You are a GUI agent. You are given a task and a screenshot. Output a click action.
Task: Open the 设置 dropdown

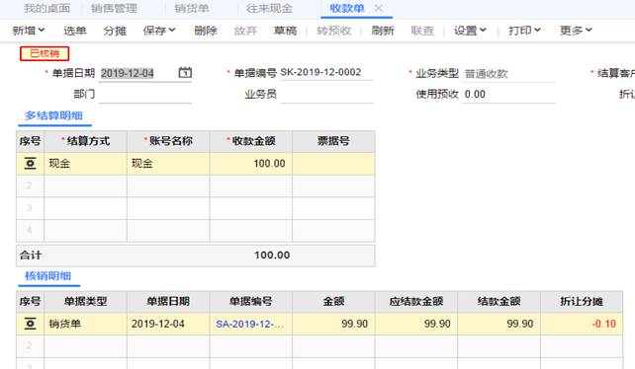tap(470, 31)
